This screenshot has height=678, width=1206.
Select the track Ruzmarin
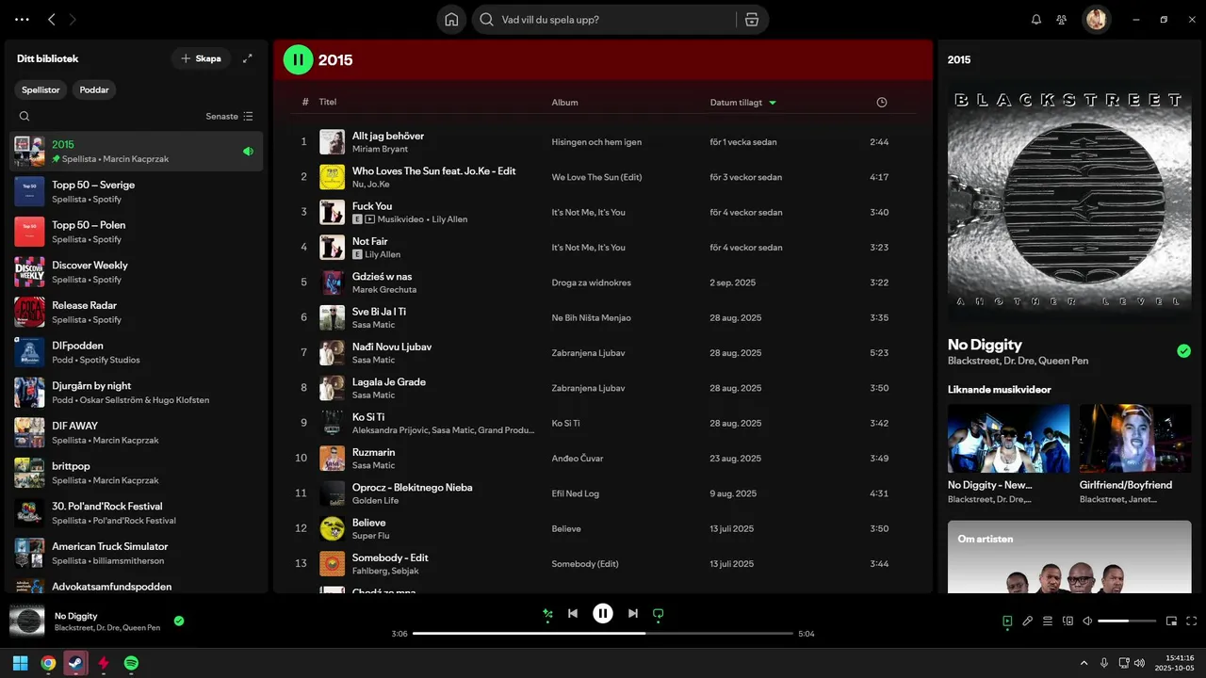coord(603,459)
